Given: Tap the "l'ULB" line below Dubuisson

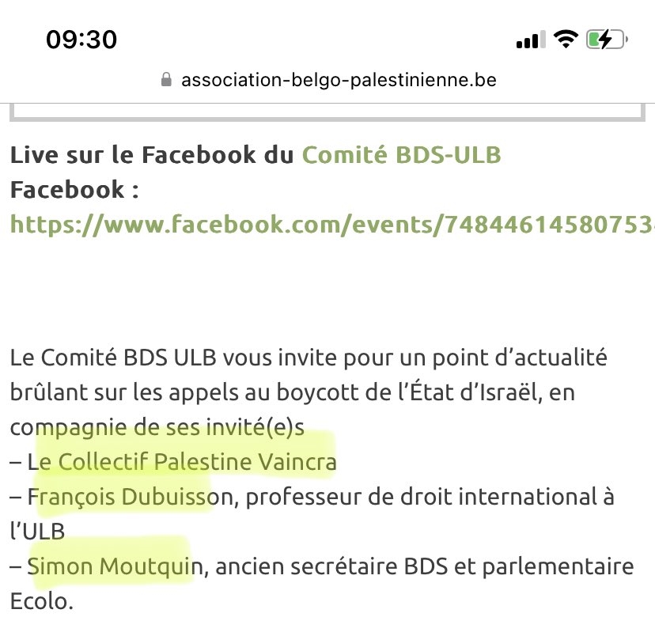Looking at the screenshot, I should pyautogui.click(x=36, y=532).
